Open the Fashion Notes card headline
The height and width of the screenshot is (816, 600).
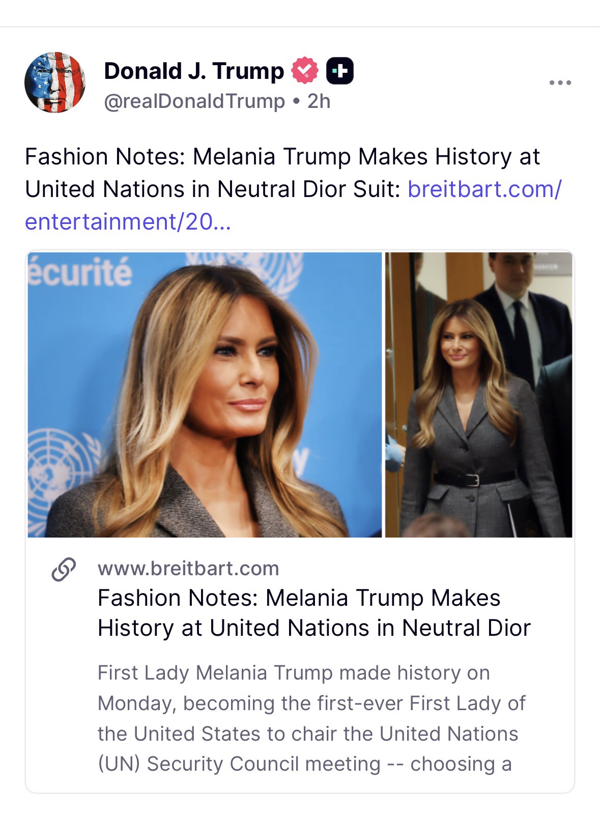313,613
